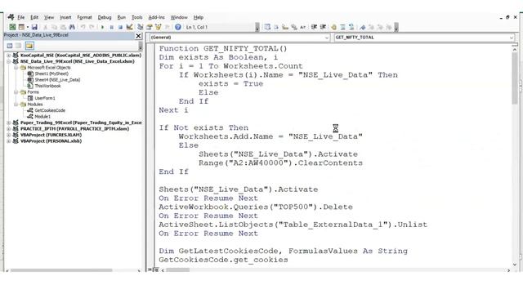Expand the KooCapital_NSE project node
The height and width of the screenshot is (294, 523).
point(9,56)
